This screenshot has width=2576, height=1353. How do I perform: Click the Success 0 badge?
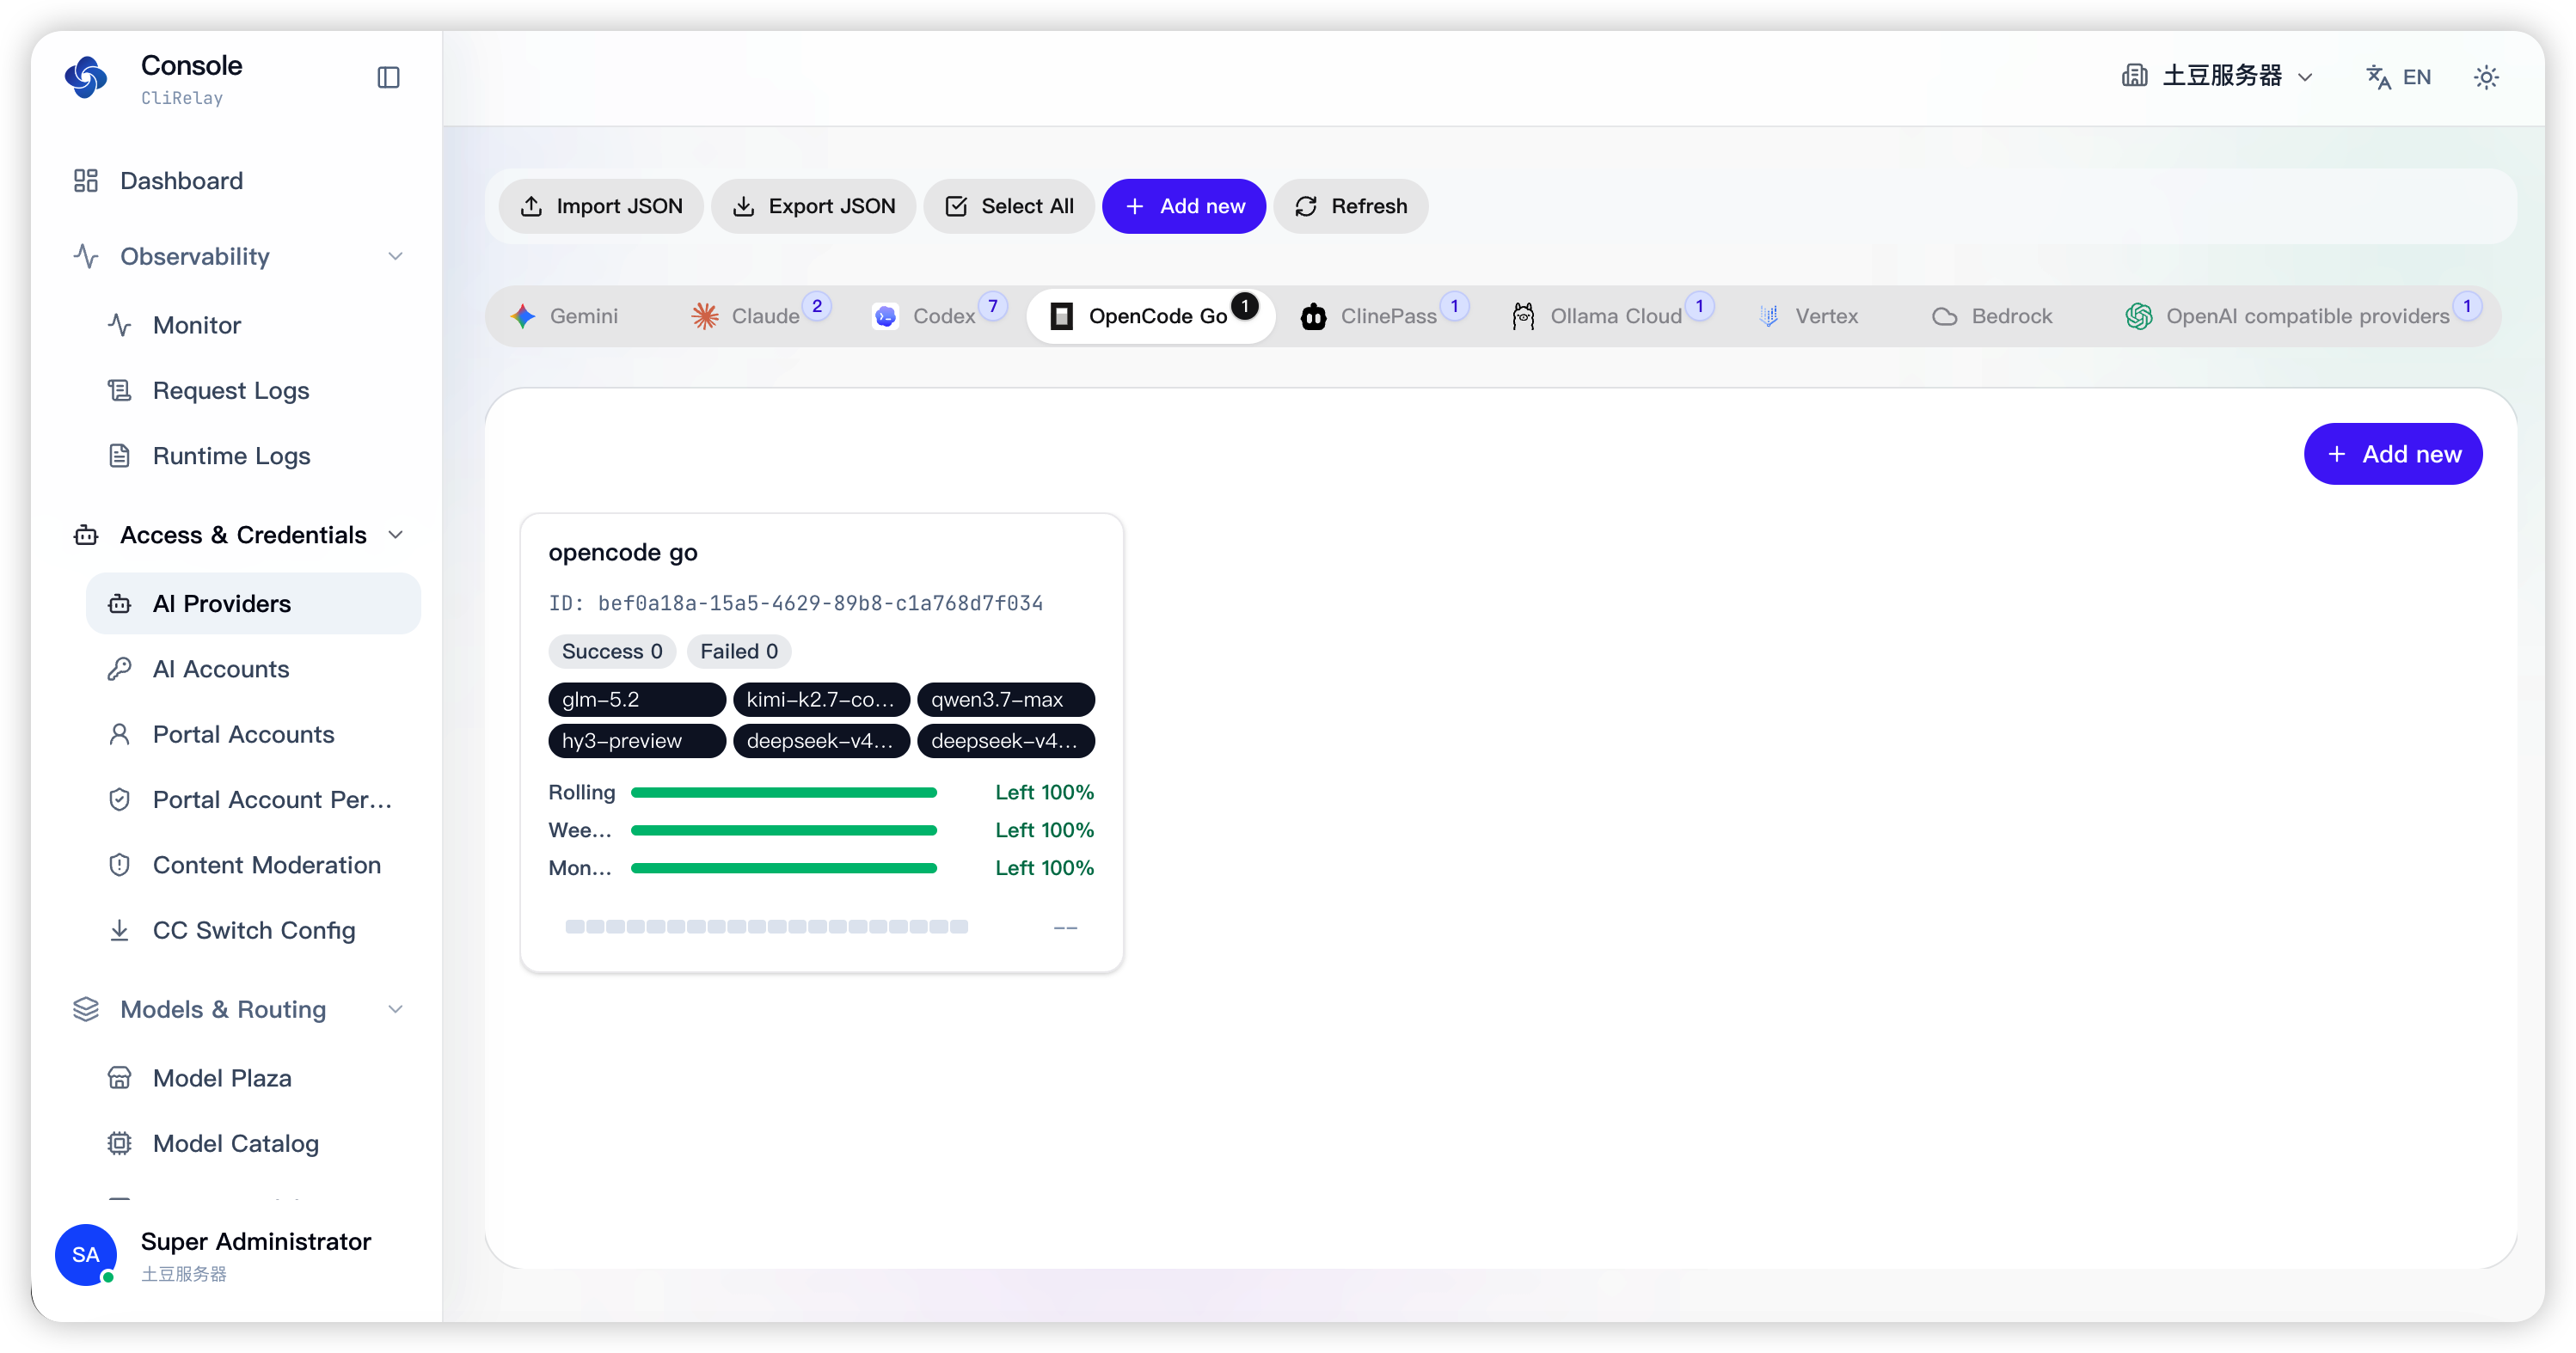click(612, 652)
